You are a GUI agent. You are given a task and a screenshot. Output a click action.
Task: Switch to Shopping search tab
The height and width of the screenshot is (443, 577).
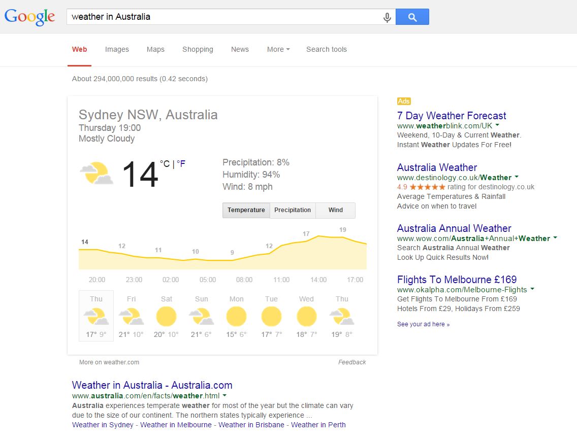(198, 49)
